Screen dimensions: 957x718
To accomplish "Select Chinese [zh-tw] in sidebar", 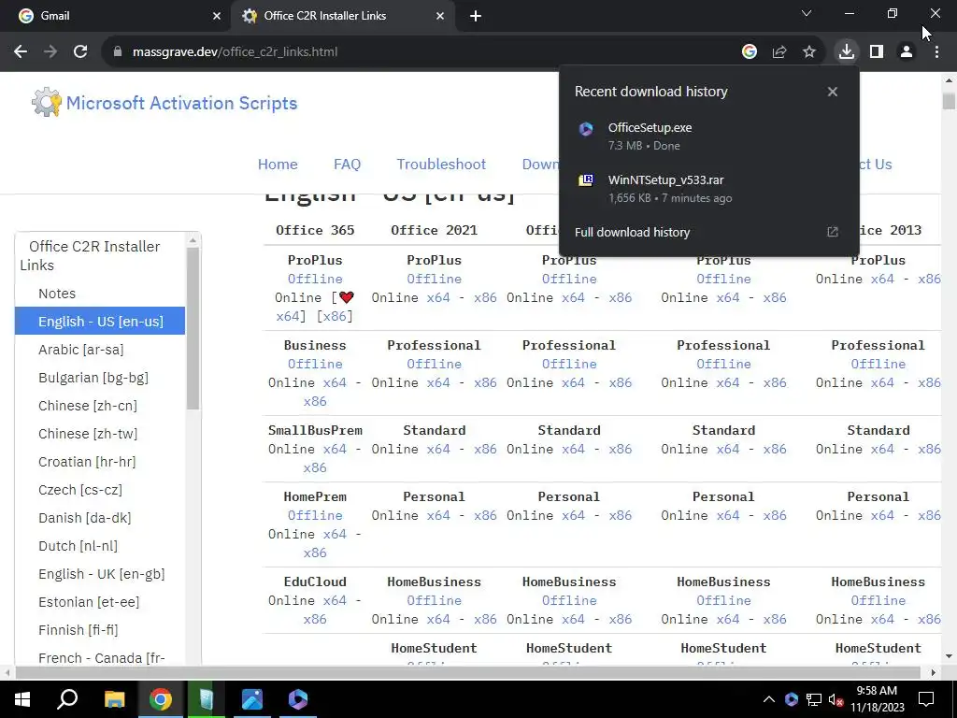I will tap(100, 434).
